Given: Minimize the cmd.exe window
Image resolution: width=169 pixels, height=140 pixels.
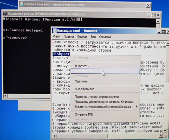Looking at the screenshot, I should tap(149, 15).
